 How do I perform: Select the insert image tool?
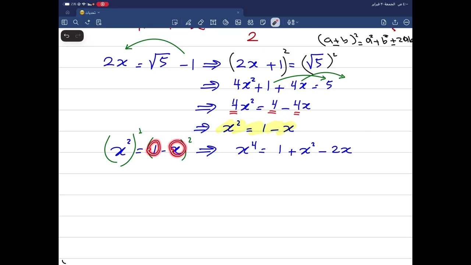click(x=238, y=22)
